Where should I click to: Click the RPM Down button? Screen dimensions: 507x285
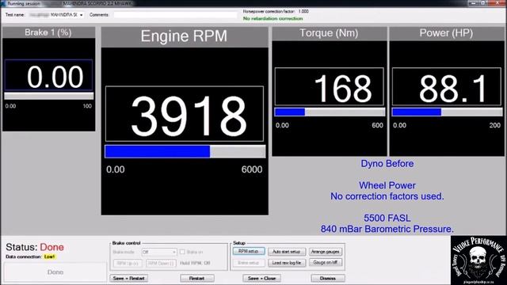(161, 264)
